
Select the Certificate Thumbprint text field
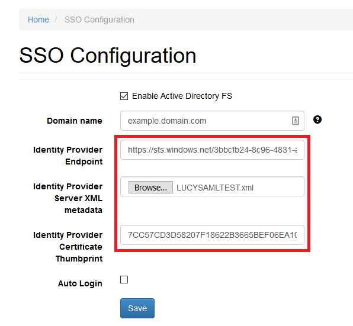tap(212, 235)
